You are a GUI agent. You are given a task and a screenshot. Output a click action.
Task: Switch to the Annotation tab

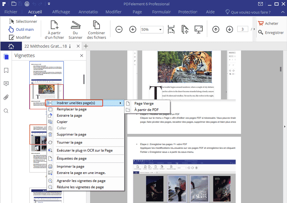pos(88,12)
